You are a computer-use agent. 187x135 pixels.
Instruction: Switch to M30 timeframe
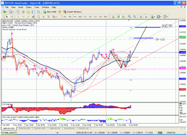tap(80, 17)
